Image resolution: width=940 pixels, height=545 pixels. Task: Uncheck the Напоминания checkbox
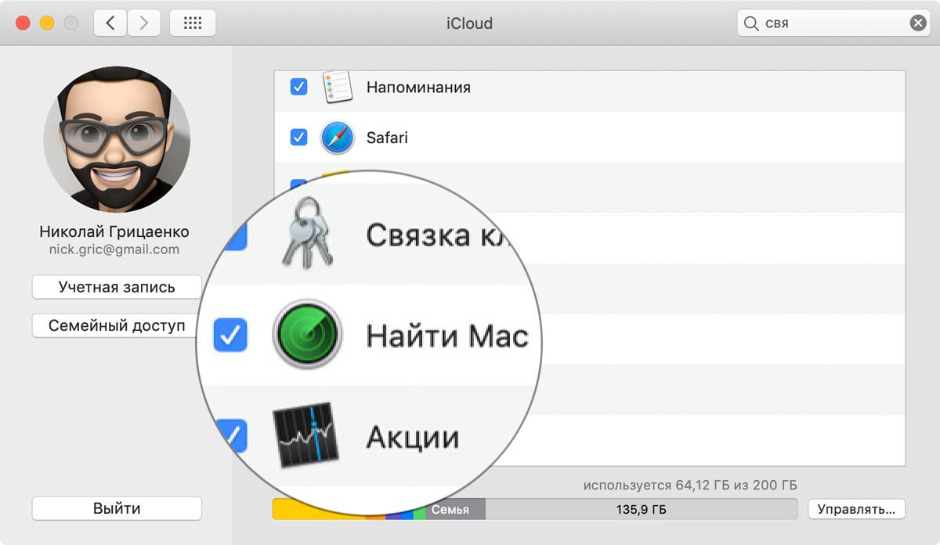click(x=298, y=87)
